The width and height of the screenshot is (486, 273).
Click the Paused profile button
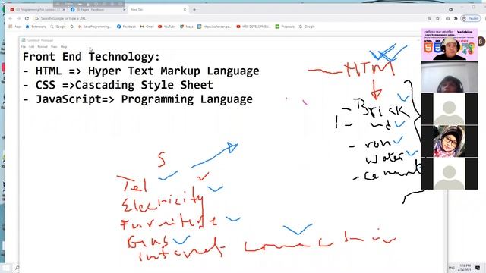(x=471, y=18)
